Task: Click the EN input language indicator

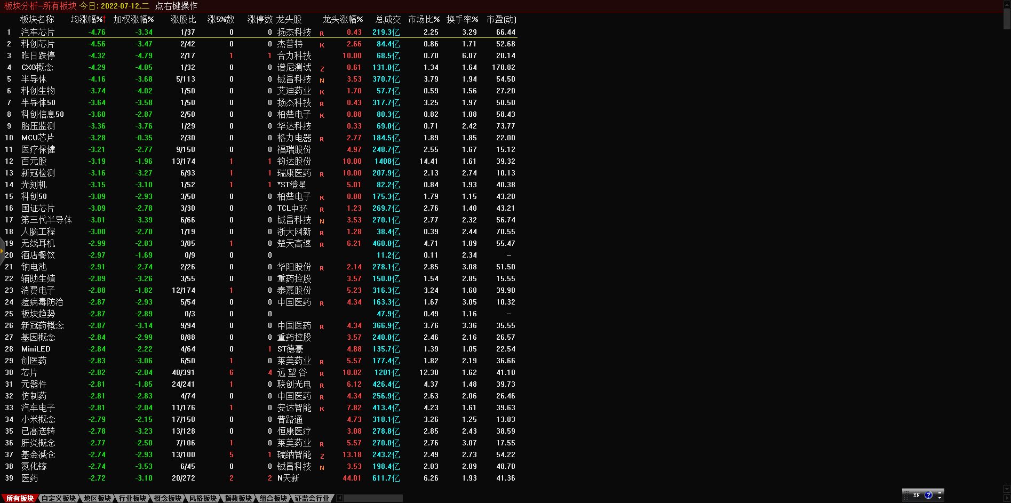Action: (916, 495)
